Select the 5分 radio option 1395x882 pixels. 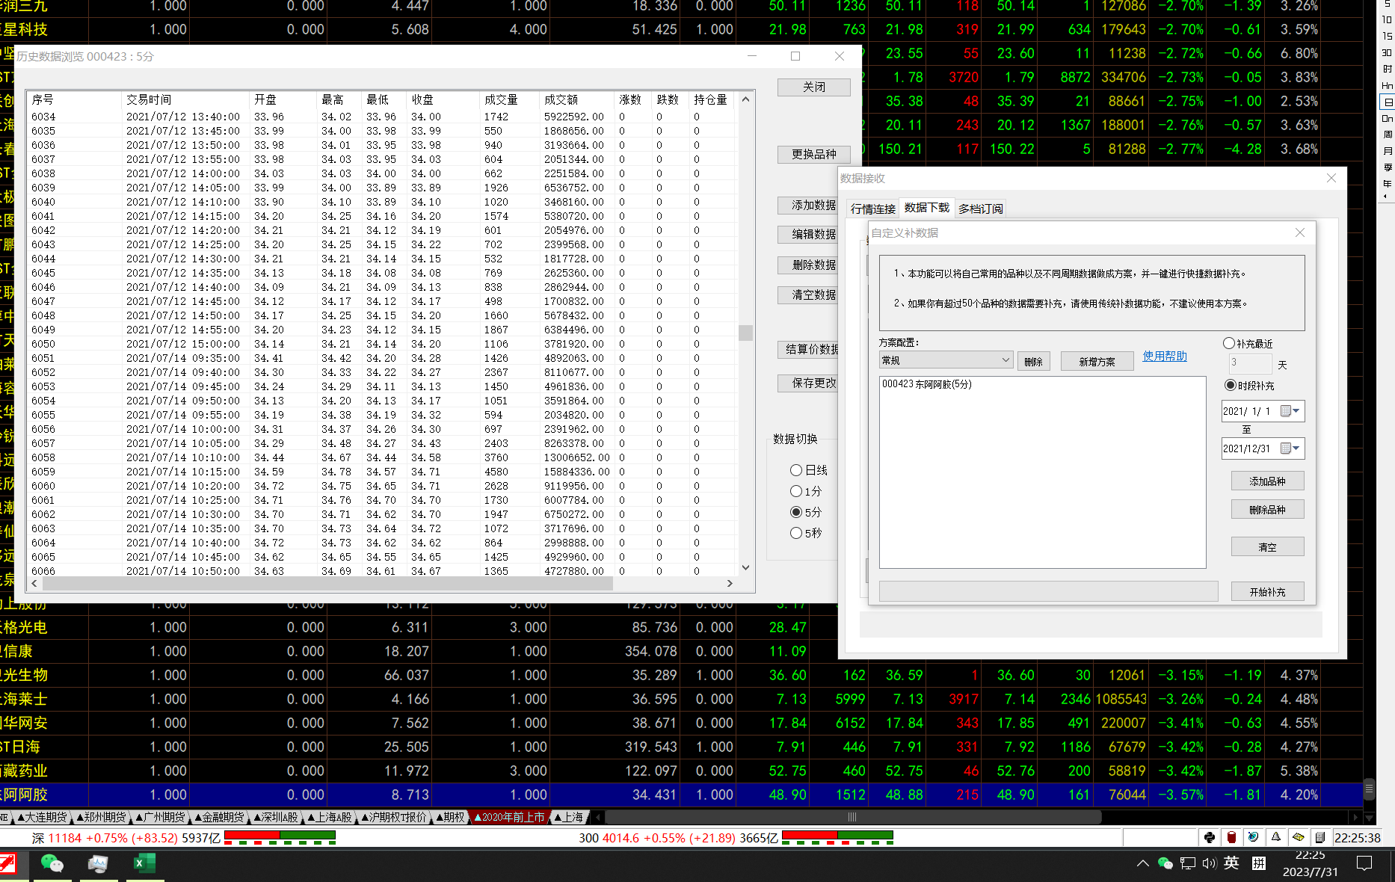pos(806,512)
